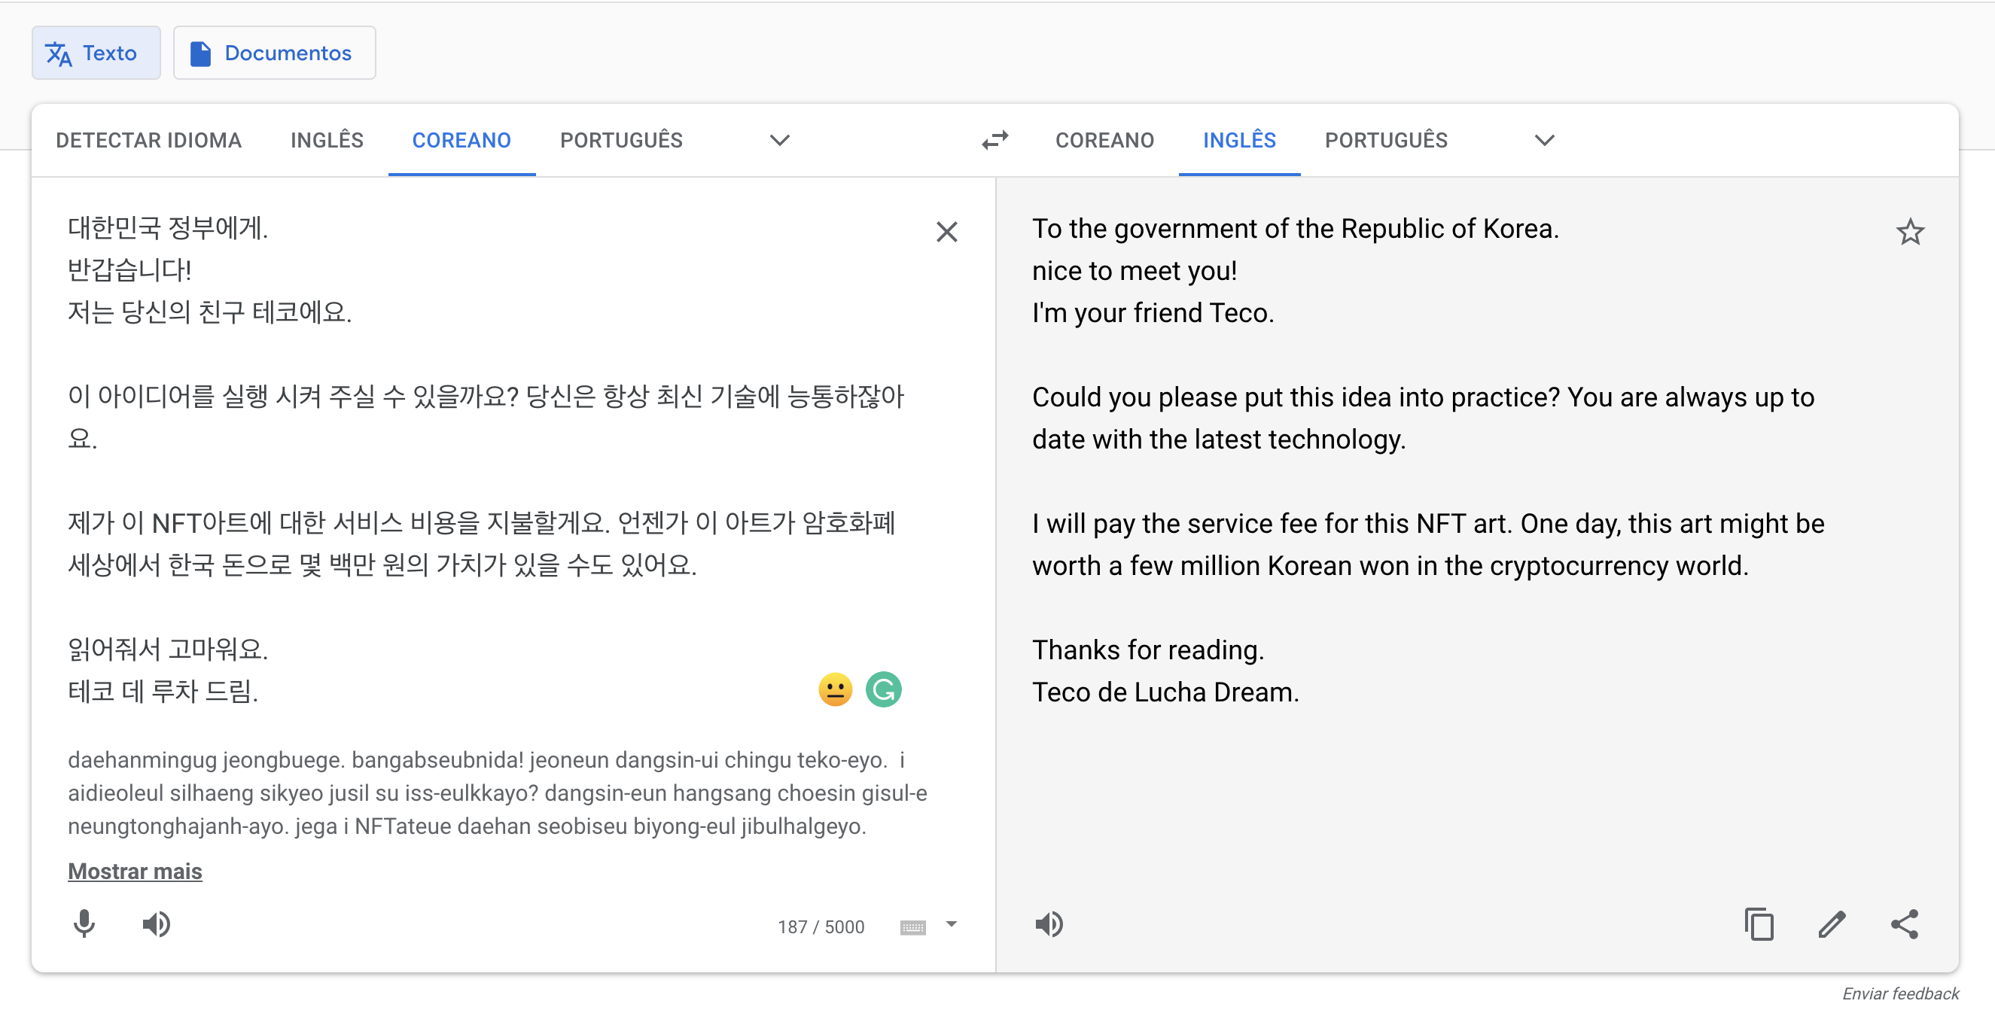Viewport: 1995px width, 1013px height.
Task: Select Coreano as source language
Action: tap(461, 140)
